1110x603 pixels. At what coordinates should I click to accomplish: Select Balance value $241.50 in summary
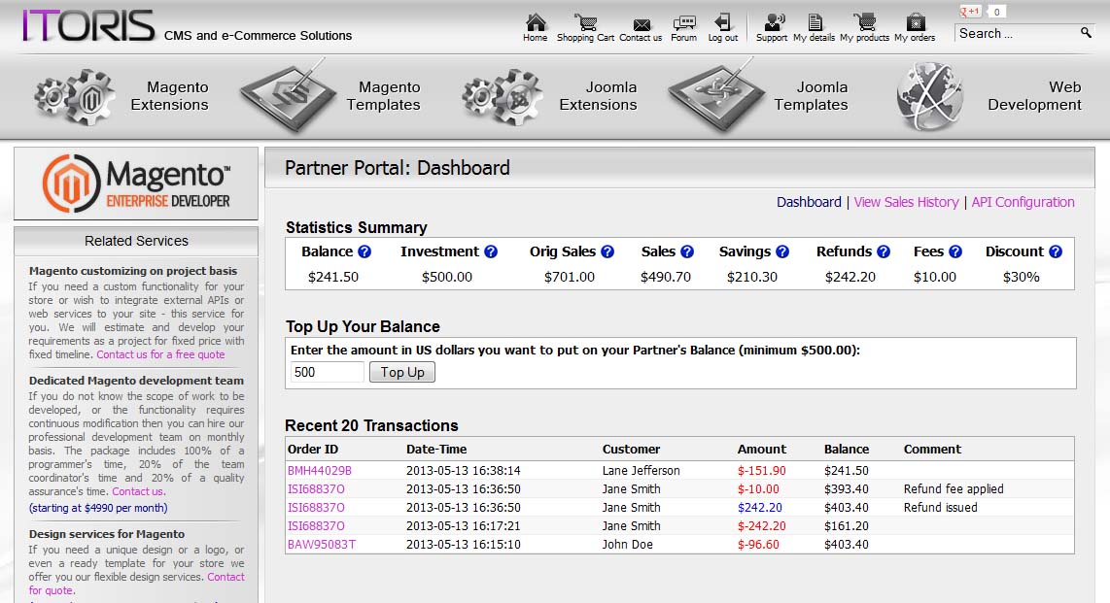pyautogui.click(x=332, y=277)
